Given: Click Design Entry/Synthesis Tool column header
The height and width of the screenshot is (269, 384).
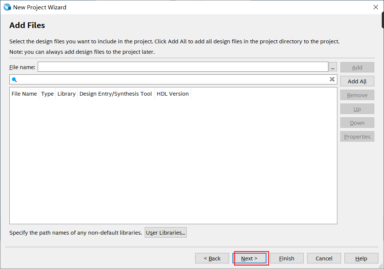Looking at the screenshot, I should (x=116, y=94).
